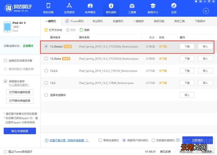Select the 选择本地固件 local firmware radio button
This screenshot has height=155, width=217.
click(x=46, y=95)
